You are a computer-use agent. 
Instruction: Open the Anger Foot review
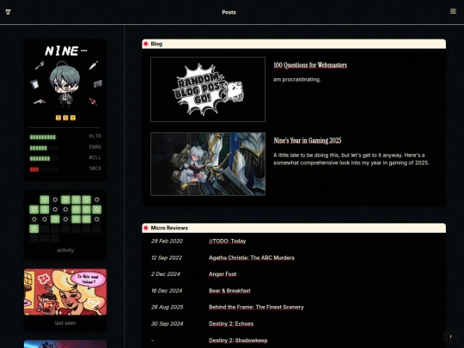(x=223, y=274)
